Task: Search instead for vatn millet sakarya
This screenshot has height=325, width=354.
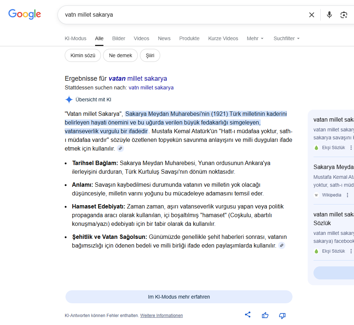Action: click(x=151, y=88)
